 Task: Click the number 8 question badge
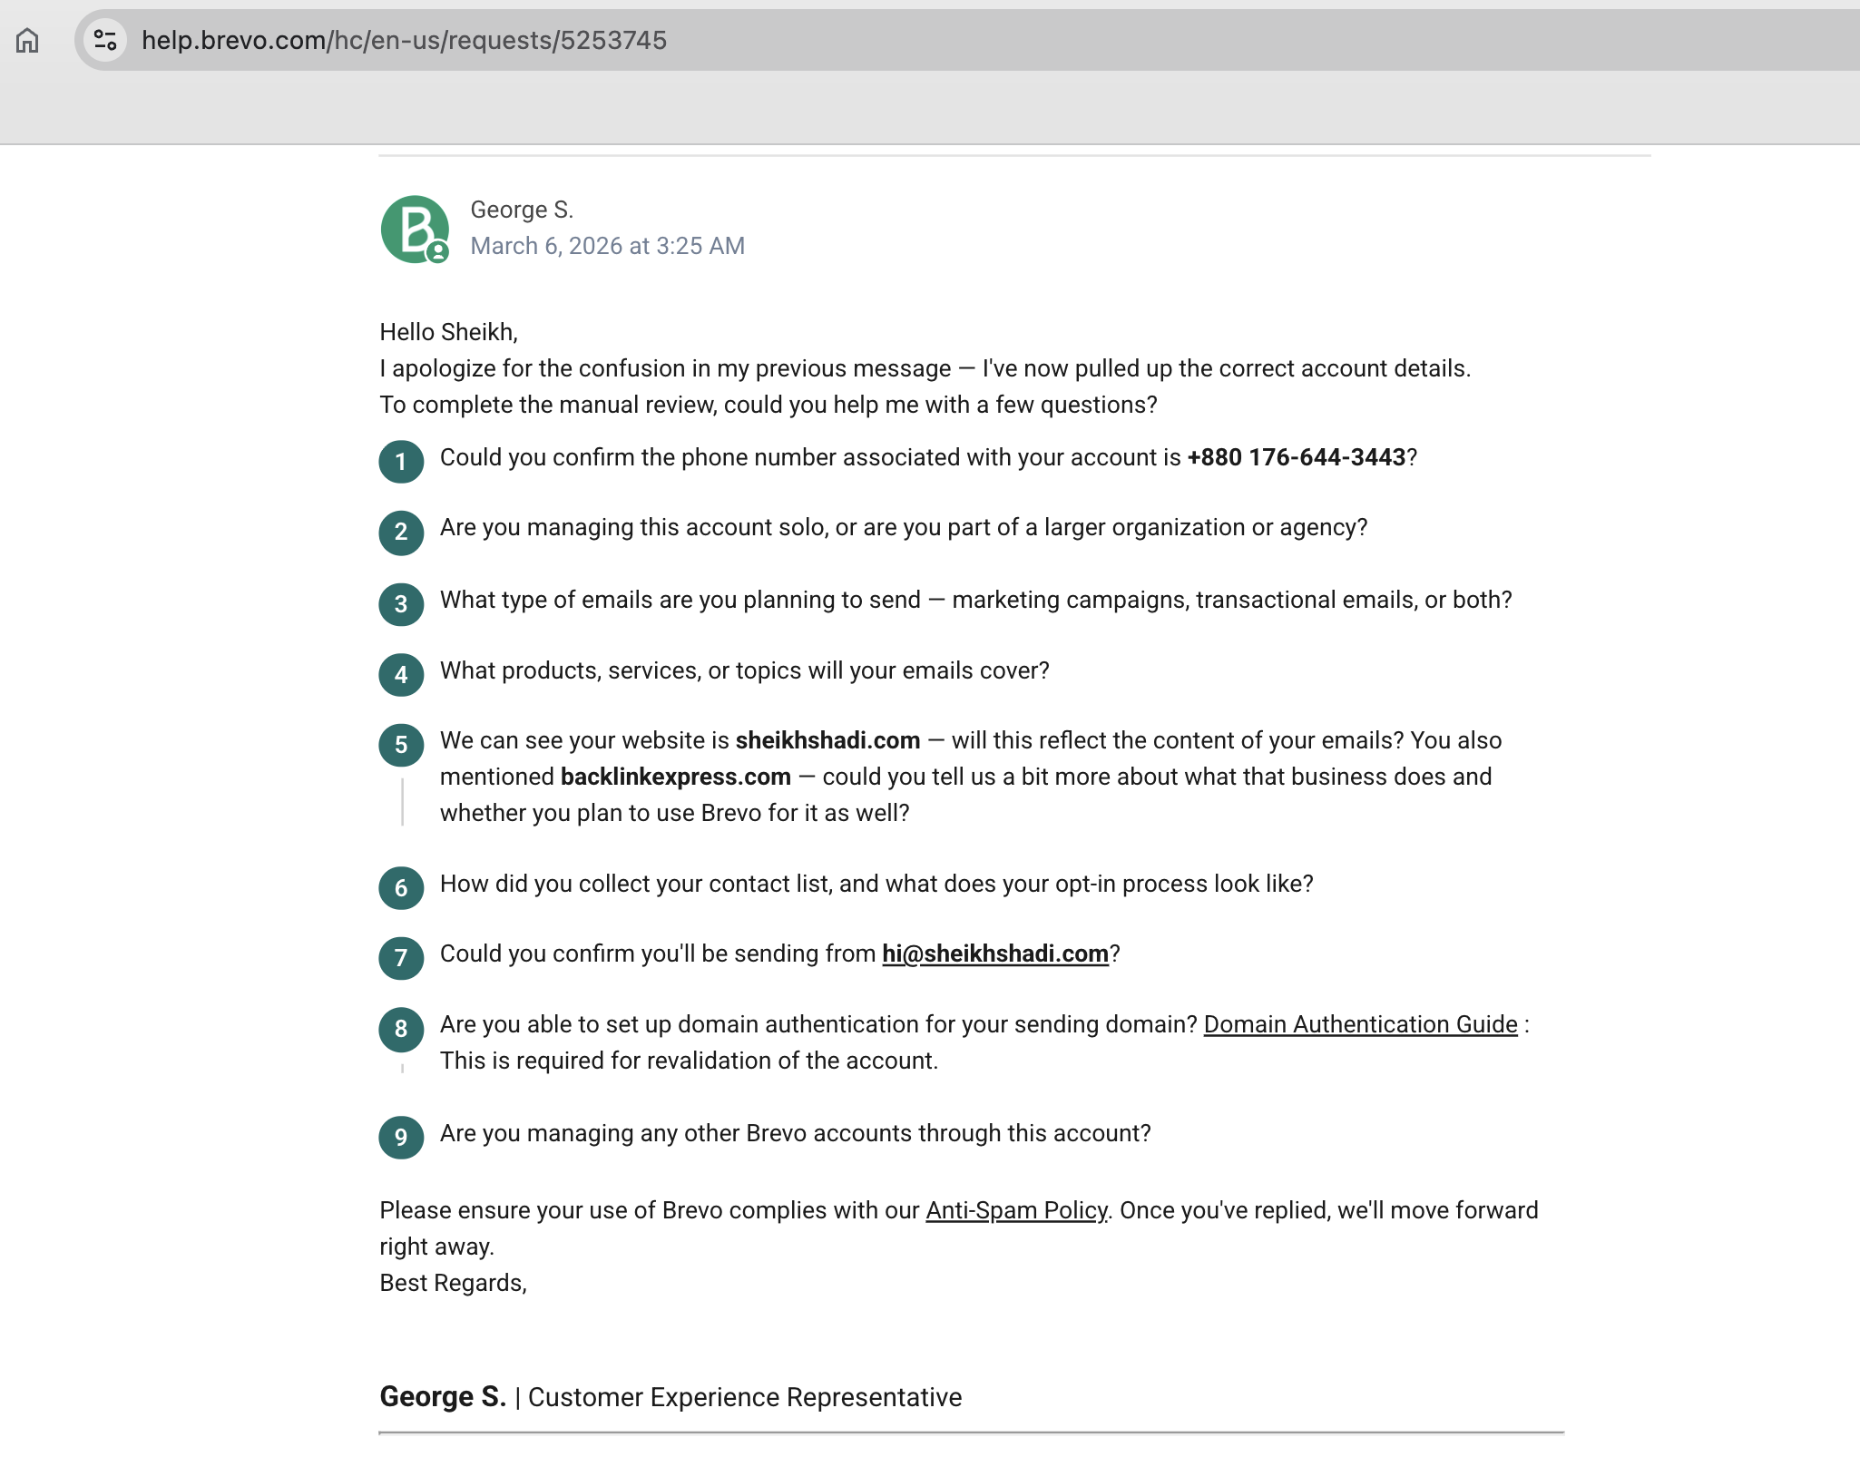(401, 1029)
